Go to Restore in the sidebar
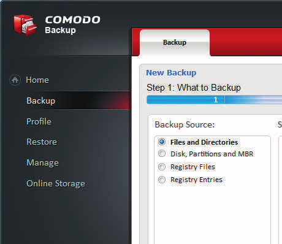This screenshot has height=244, width=282. pyautogui.click(x=42, y=142)
